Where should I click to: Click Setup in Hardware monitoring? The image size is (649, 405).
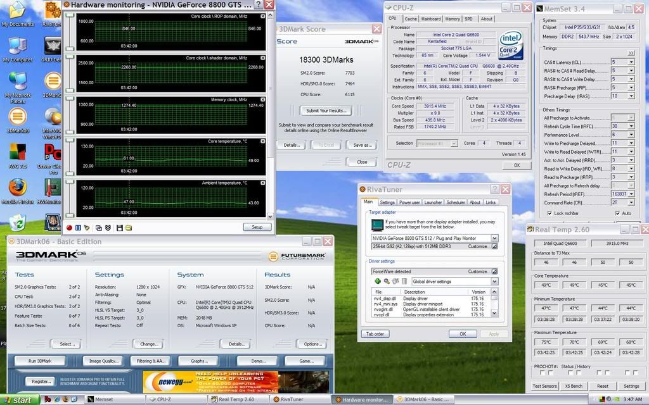coord(257,227)
